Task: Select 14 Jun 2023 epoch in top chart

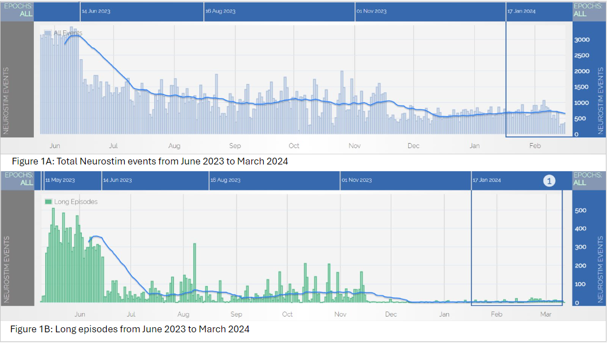Action: click(96, 11)
